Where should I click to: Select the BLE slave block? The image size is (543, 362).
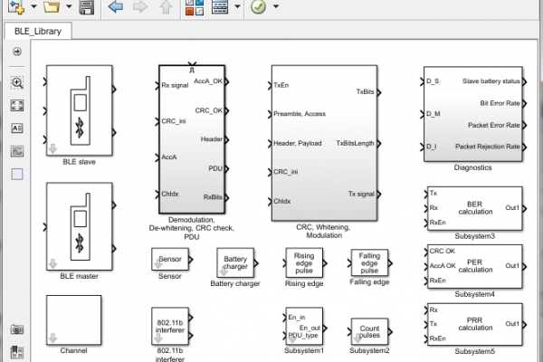(x=78, y=110)
